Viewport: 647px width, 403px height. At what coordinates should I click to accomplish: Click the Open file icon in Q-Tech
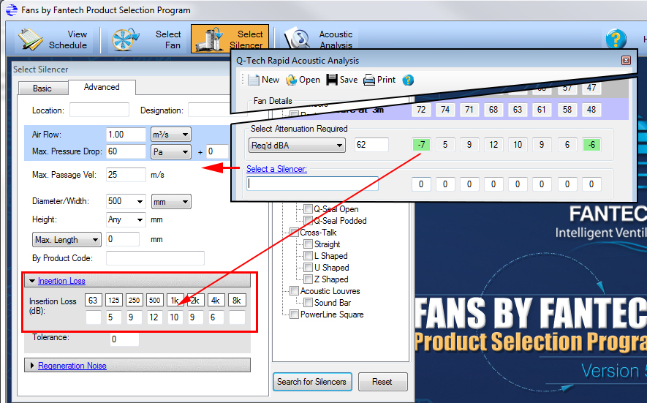coord(291,80)
